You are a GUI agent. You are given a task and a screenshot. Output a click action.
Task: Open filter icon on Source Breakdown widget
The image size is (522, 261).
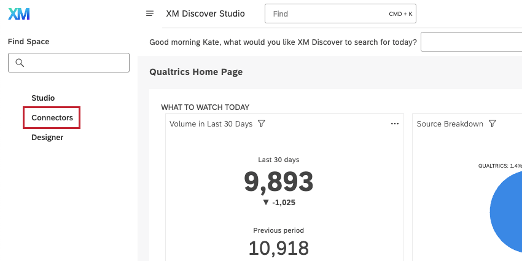493,124
